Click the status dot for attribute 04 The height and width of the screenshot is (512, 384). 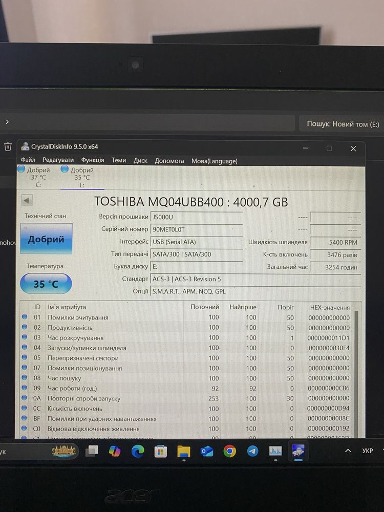tap(25, 347)
